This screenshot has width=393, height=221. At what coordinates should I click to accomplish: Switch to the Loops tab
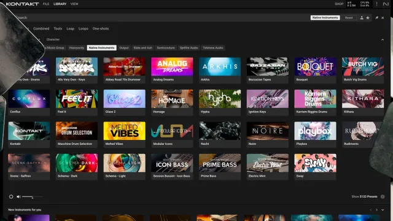tap(84, 29)
